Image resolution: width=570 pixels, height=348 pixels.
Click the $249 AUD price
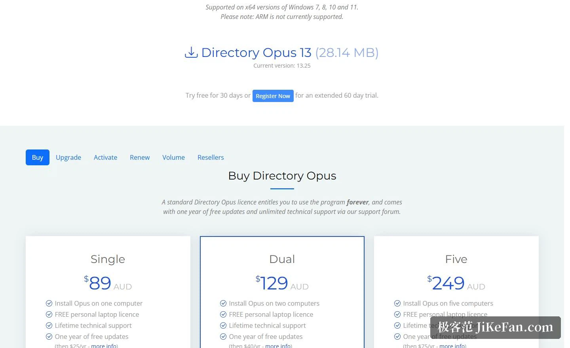(456, 283)
